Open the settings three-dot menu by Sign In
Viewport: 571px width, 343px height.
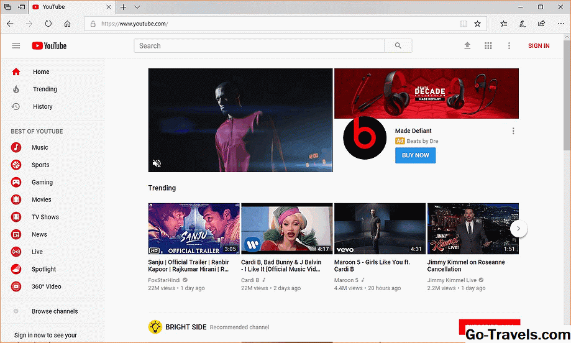click(509, 45)
